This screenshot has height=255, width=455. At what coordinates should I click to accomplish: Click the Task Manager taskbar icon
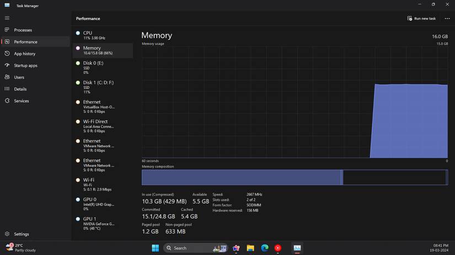click(297, 248)
